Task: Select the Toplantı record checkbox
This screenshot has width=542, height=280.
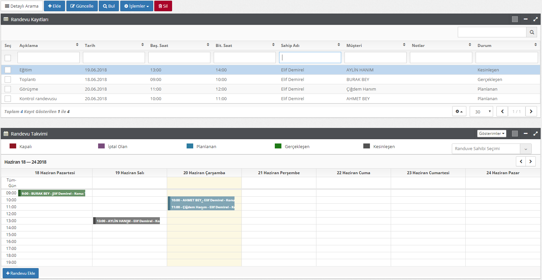Action: [8, 79]
